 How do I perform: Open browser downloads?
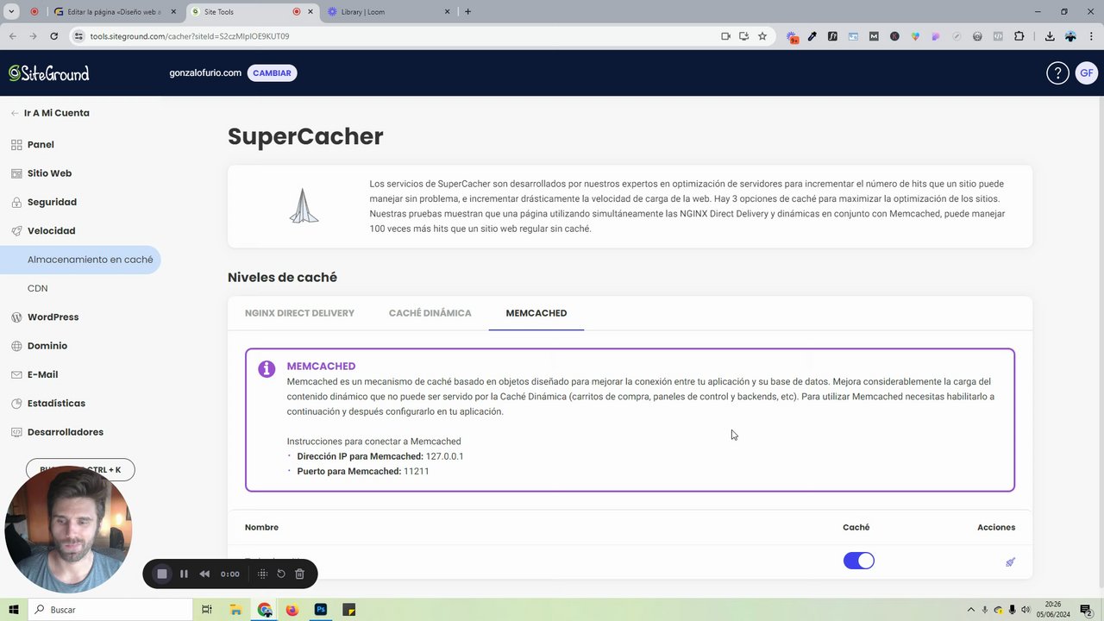click(1050, 36)
